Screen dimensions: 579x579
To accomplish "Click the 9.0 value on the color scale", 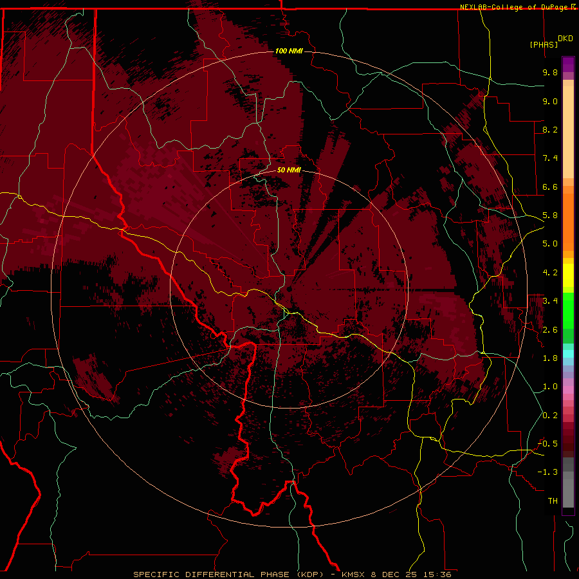I will [550, 101].
